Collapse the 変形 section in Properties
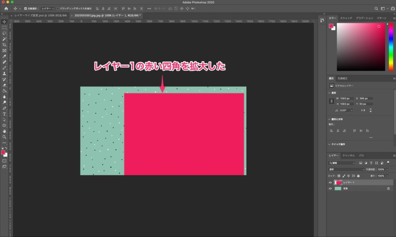Image resolution: width=396 pixels, height=237 pixels. 329,93
